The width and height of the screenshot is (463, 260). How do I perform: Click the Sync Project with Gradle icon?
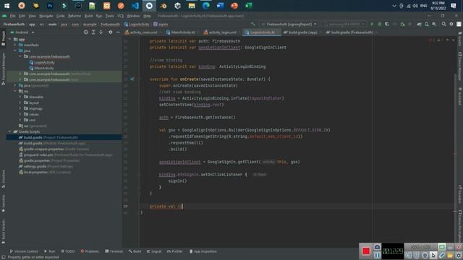419,24
